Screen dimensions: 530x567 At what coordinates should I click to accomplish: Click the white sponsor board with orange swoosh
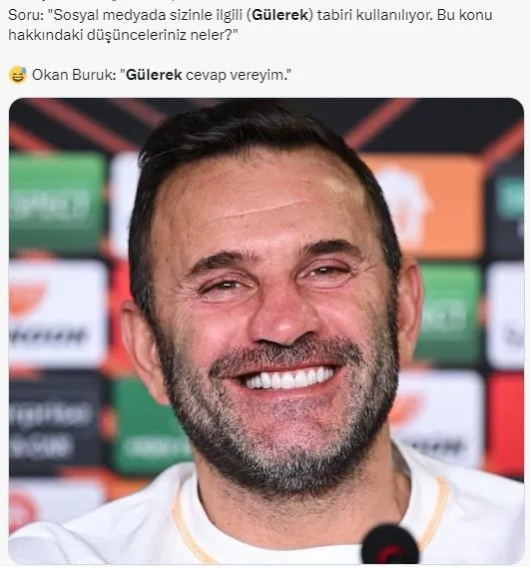(58, 312)
